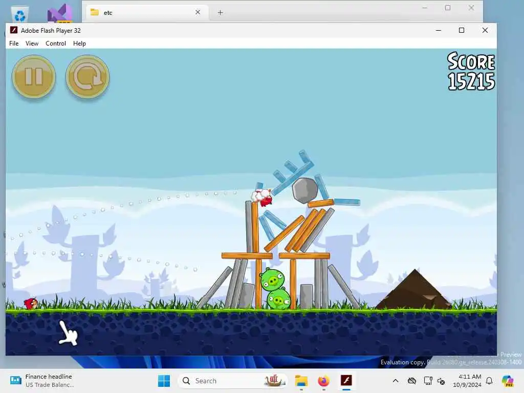Click the red bird waiting on the grass
The height and width of the screenshot is (393, 524).
pos(31,303)
